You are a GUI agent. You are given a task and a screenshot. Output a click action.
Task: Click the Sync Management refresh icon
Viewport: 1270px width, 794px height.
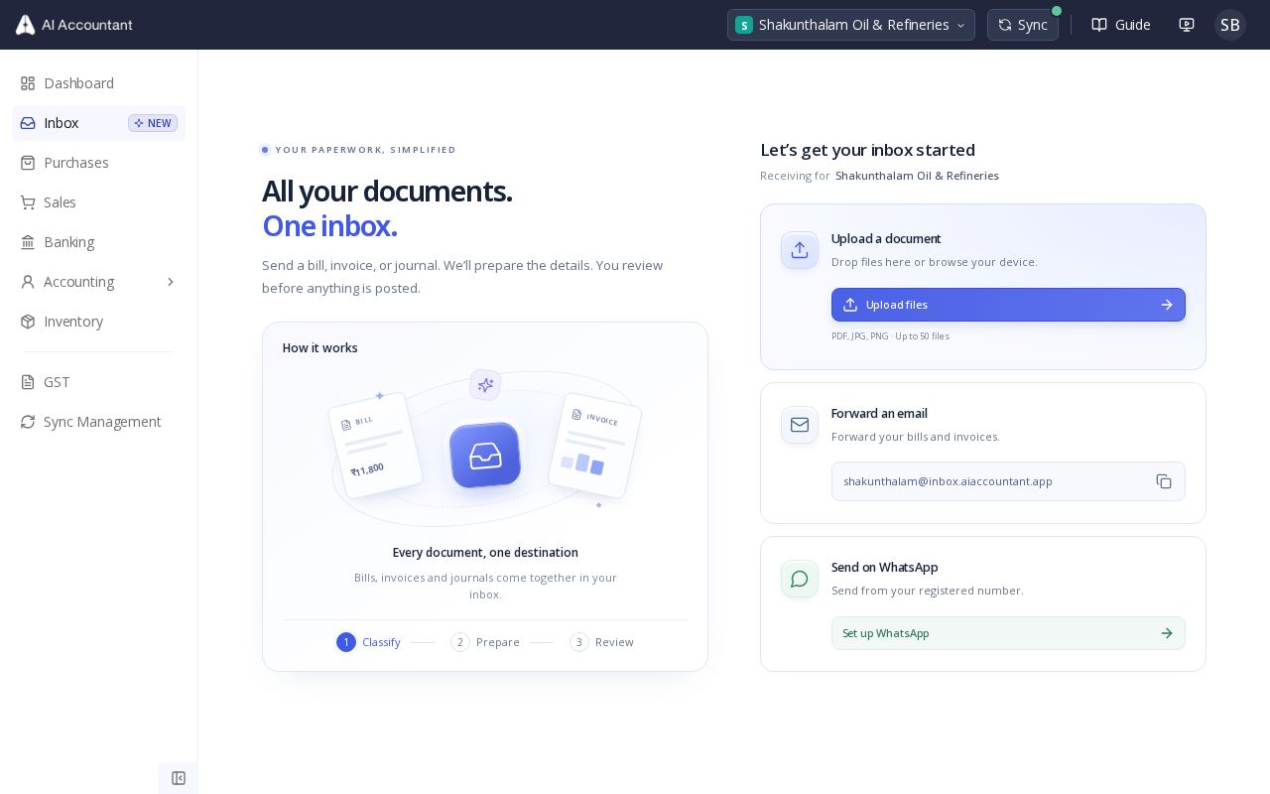pyautogui.click(x=28, y=422)
